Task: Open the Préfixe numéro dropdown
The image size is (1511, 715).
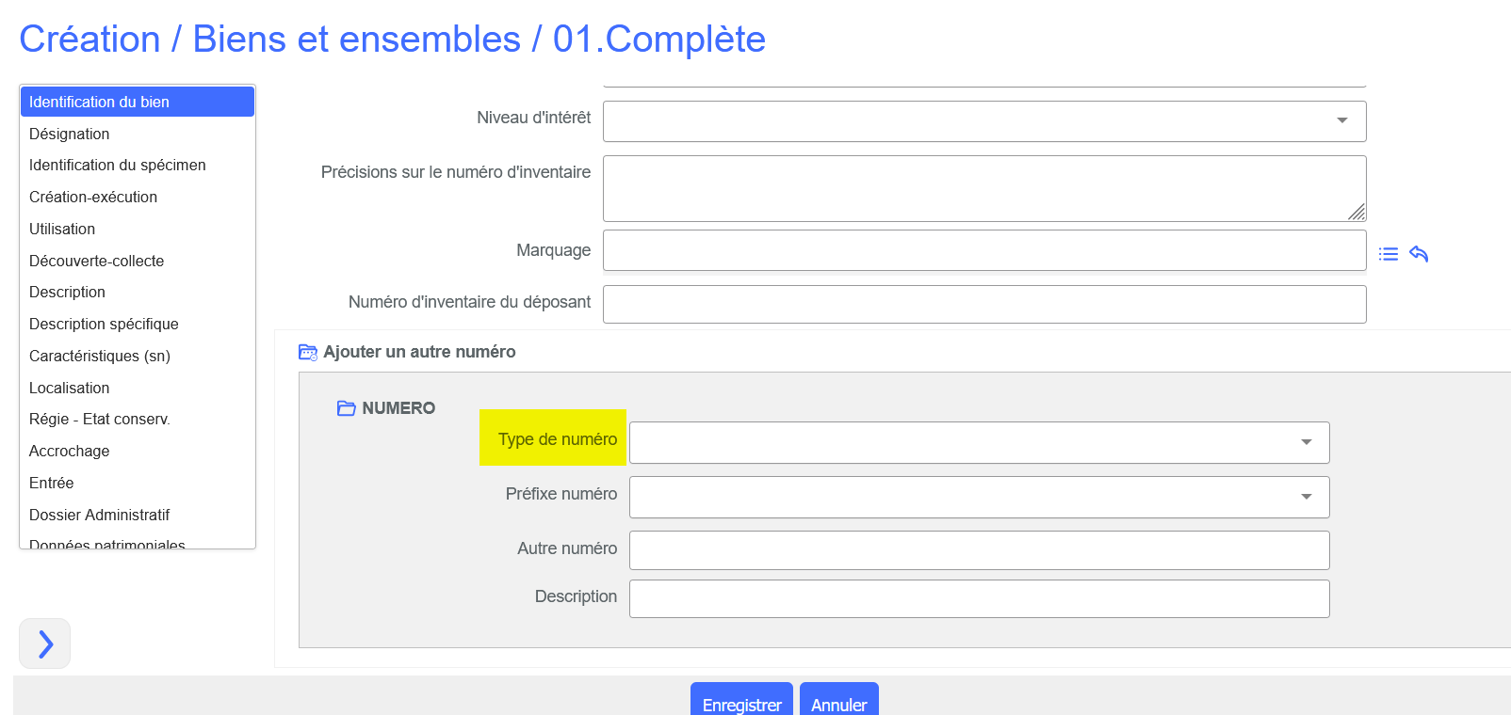Action: tap(979, 497)
